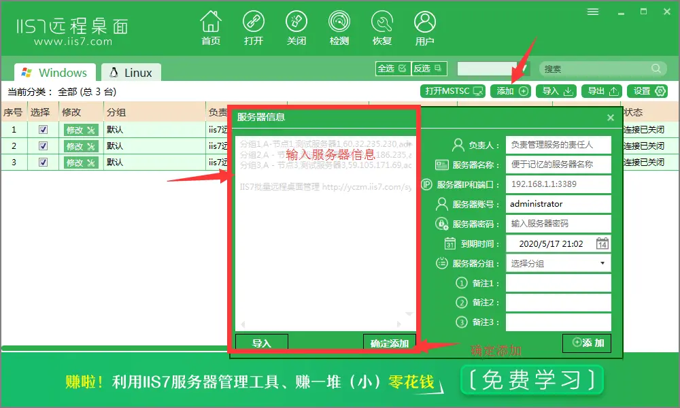The width and height of the screenshot is (680, 408).
Task: Click 修改 button in row 2
Action: click(x=81, y=146)
